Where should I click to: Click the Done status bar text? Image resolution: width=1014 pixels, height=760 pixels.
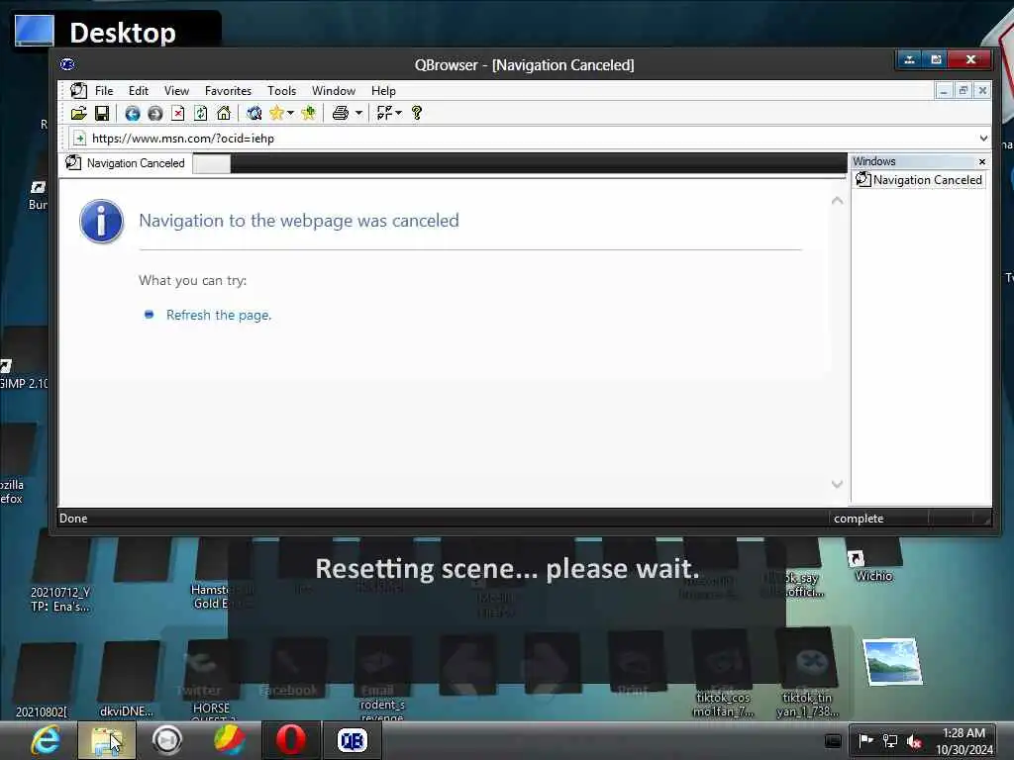(73, 519)
